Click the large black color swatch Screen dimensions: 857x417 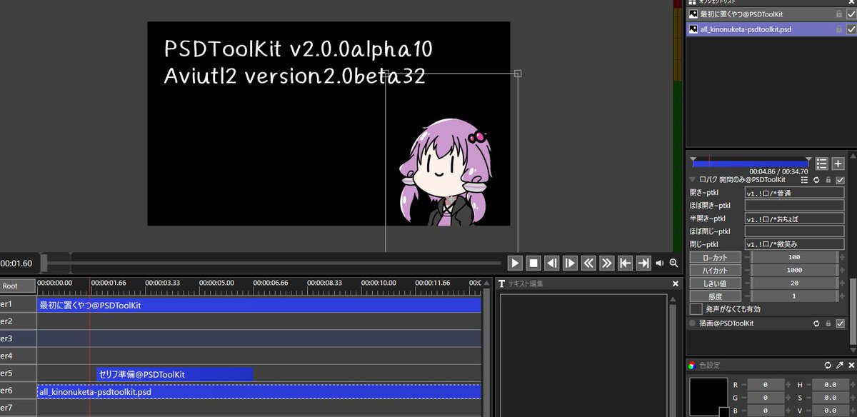click(707, 396)
